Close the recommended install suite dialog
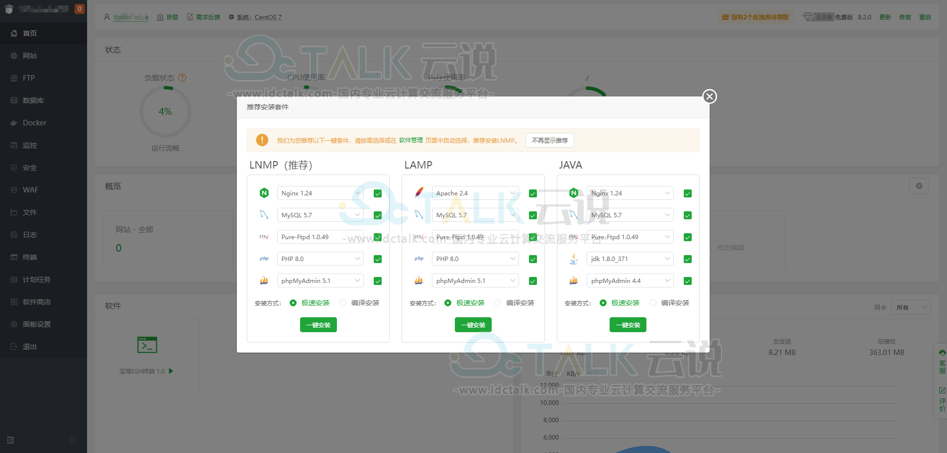 710,96
